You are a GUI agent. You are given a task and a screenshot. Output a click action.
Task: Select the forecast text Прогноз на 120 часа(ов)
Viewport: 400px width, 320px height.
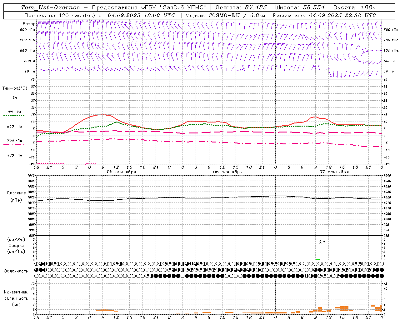tap(60, 15)
